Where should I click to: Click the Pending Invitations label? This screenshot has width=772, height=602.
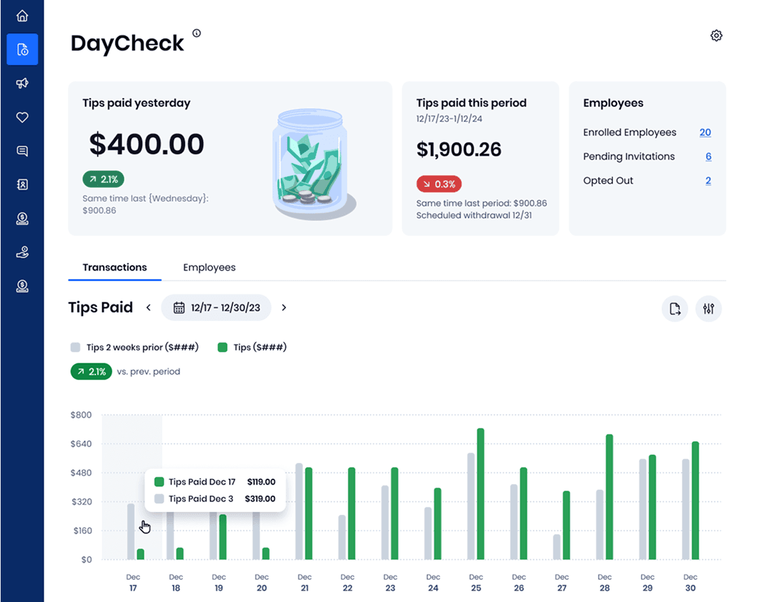[x=629, y=156]
